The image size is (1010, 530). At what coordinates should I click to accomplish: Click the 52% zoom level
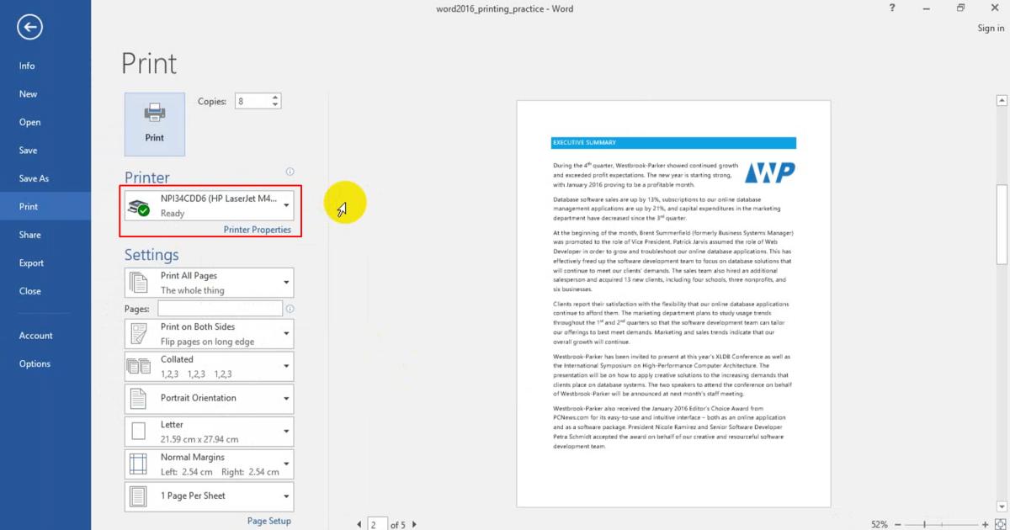pyautogui.click(x=879, y=524)
